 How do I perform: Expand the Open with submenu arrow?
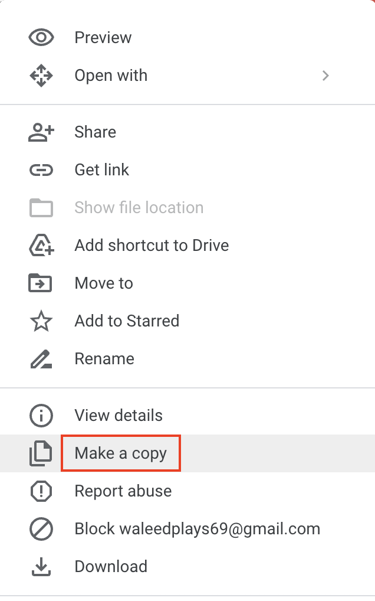tap(325, 76)
